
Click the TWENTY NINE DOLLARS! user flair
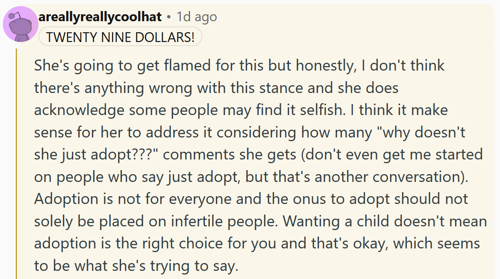120,37
